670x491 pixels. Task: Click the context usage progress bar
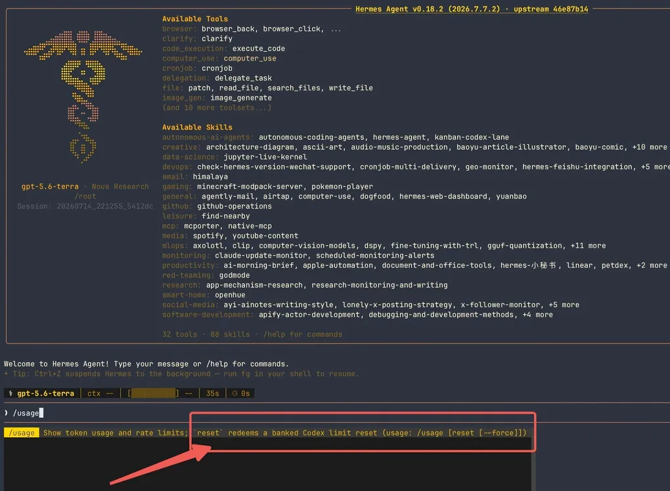[x=153, y=393]
